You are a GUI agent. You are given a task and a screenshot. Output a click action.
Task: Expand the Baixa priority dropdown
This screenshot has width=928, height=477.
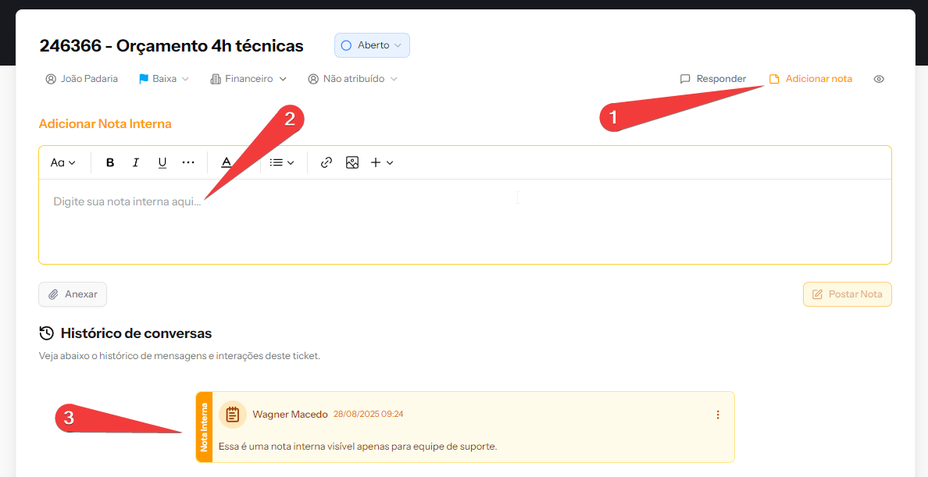click(x=164, y=79)
